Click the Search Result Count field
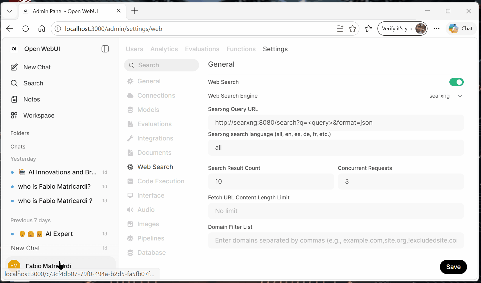The image size is (481, 283). click(x=271, y=182)
